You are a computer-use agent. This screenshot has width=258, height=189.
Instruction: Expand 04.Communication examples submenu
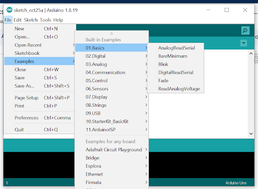[112, 72]
